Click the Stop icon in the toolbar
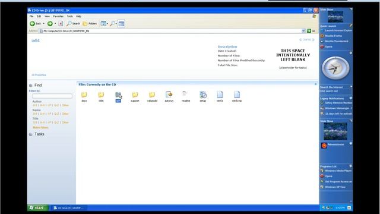This screenshot has width=380, height=214. (x=61, y=24)
